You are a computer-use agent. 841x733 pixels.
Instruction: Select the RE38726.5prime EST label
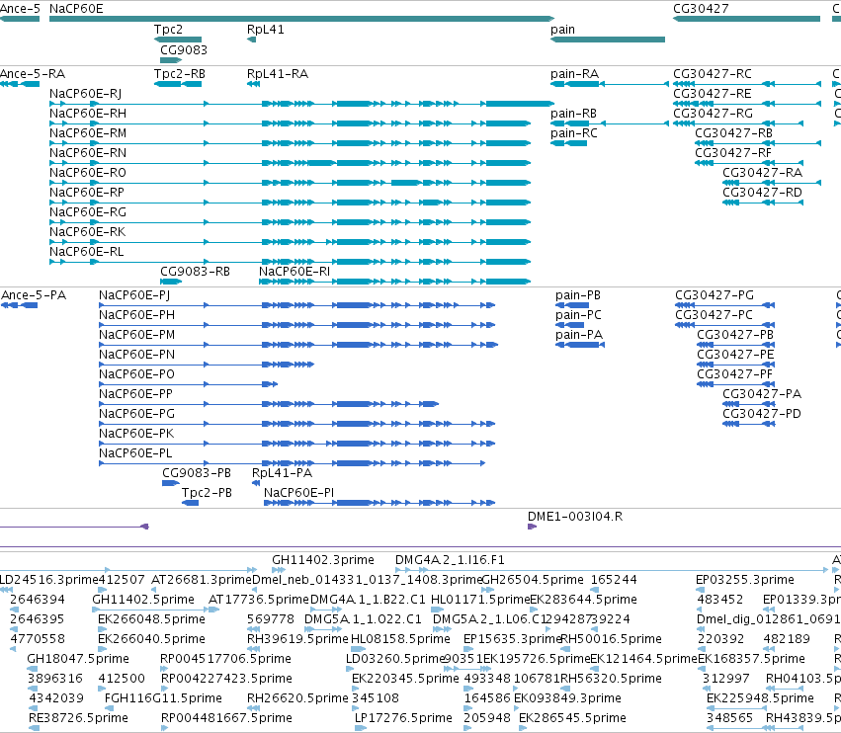(x=78, y=718)
